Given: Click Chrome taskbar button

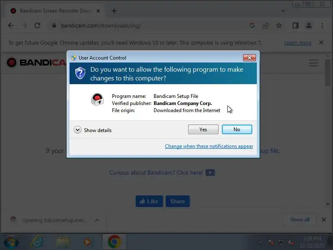Looking at the screenshot, I should click(x=114, y=242).
